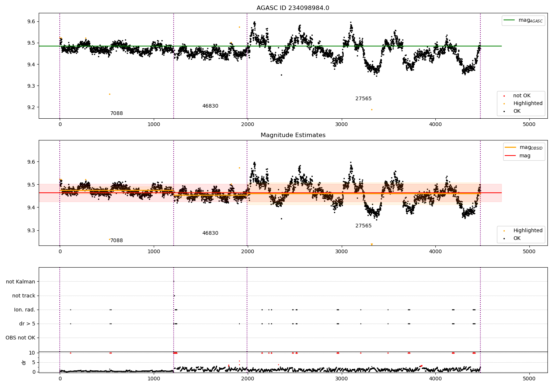Click the "Ion. rad." axis label
This screenshot has height=387, width=553.
25,310
